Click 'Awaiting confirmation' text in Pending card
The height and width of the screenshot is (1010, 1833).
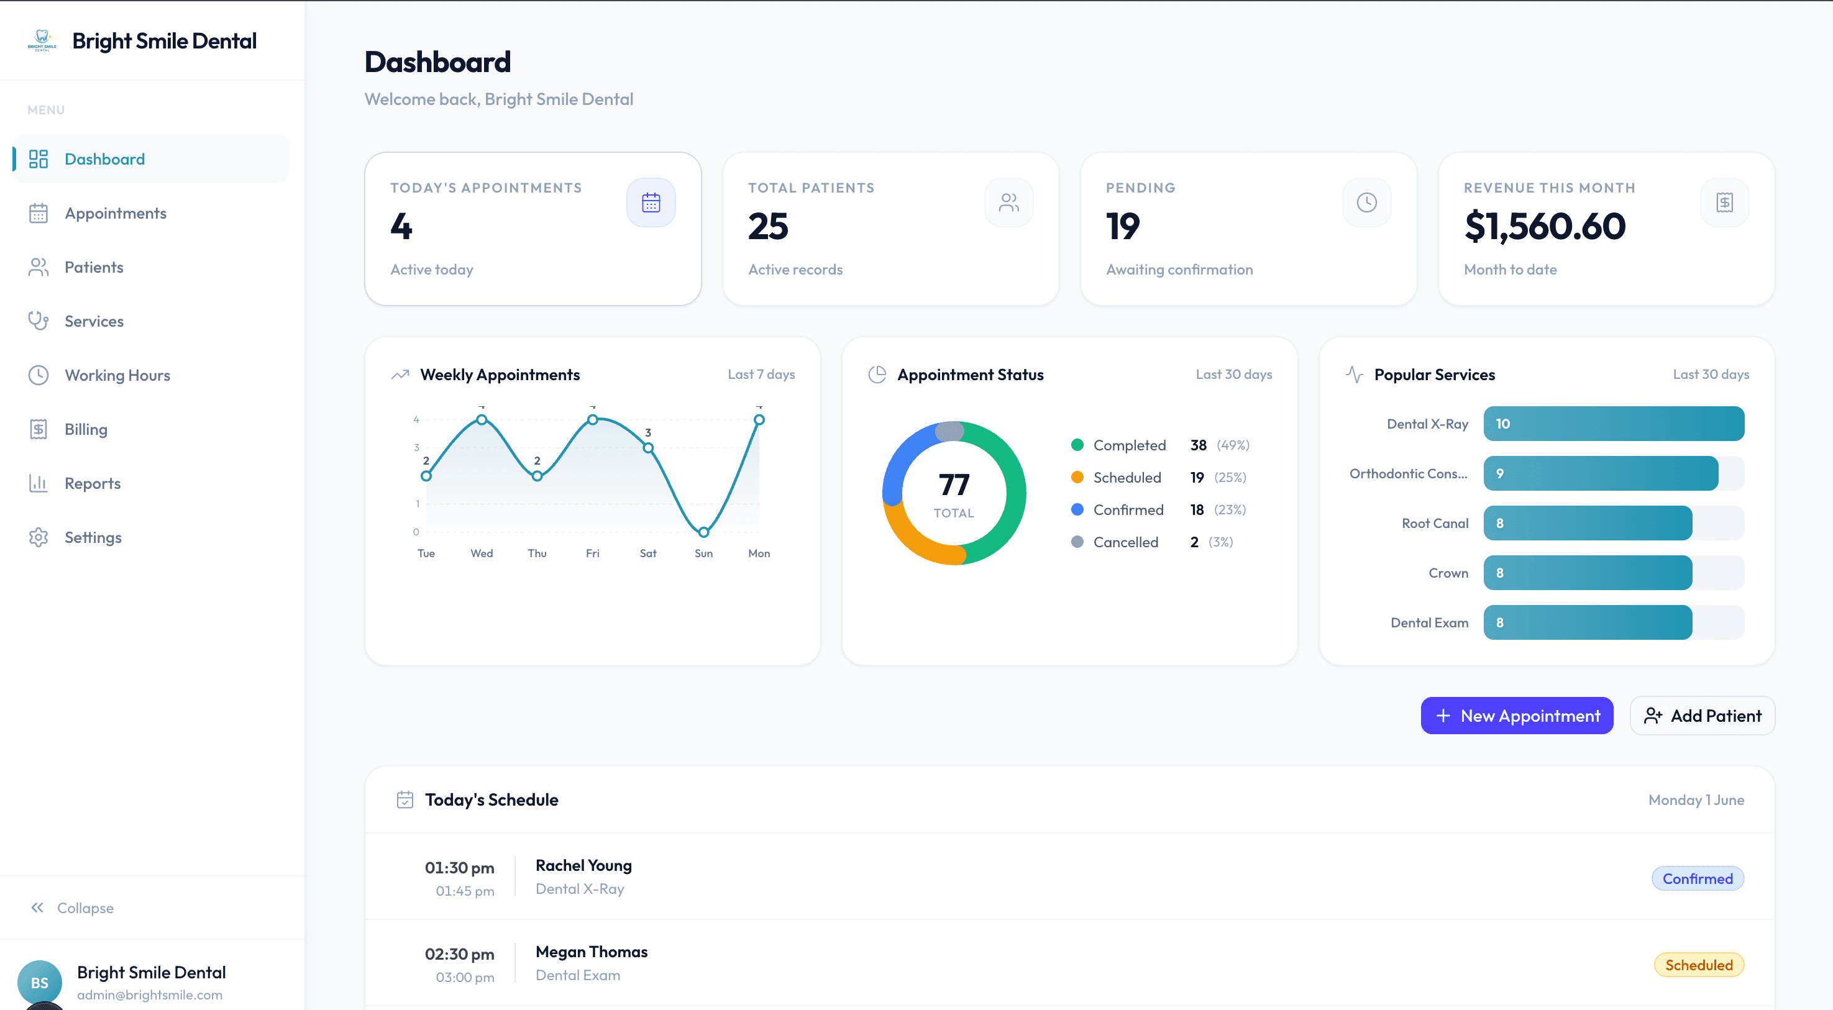(1180, 270)
